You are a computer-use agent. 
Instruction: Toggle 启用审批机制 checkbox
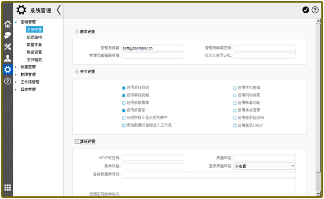(x=124, y=96)
